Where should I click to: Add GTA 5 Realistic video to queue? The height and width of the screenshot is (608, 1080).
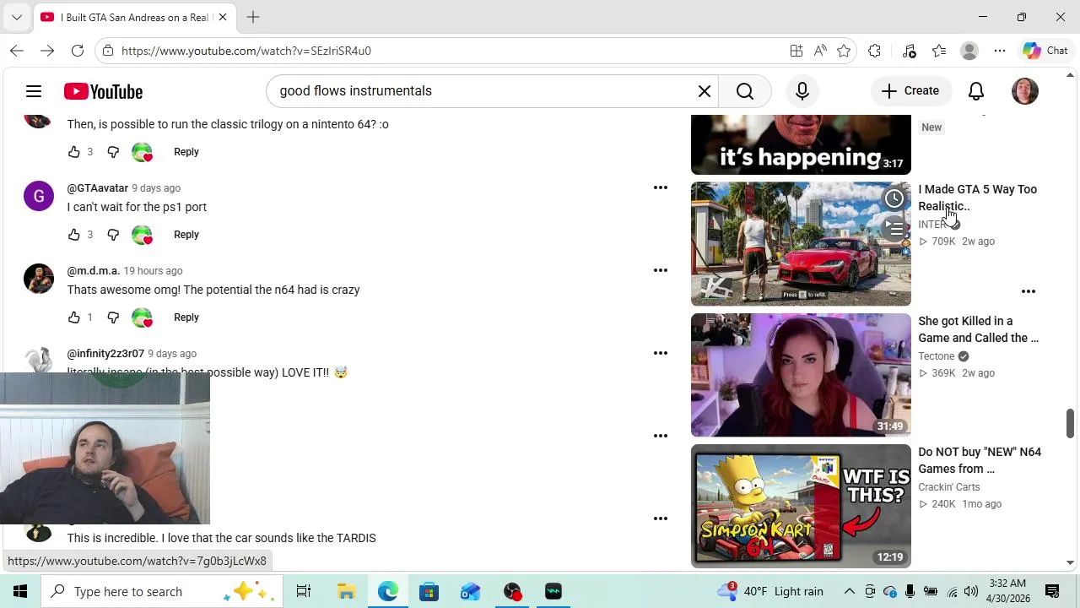(894, 229)
